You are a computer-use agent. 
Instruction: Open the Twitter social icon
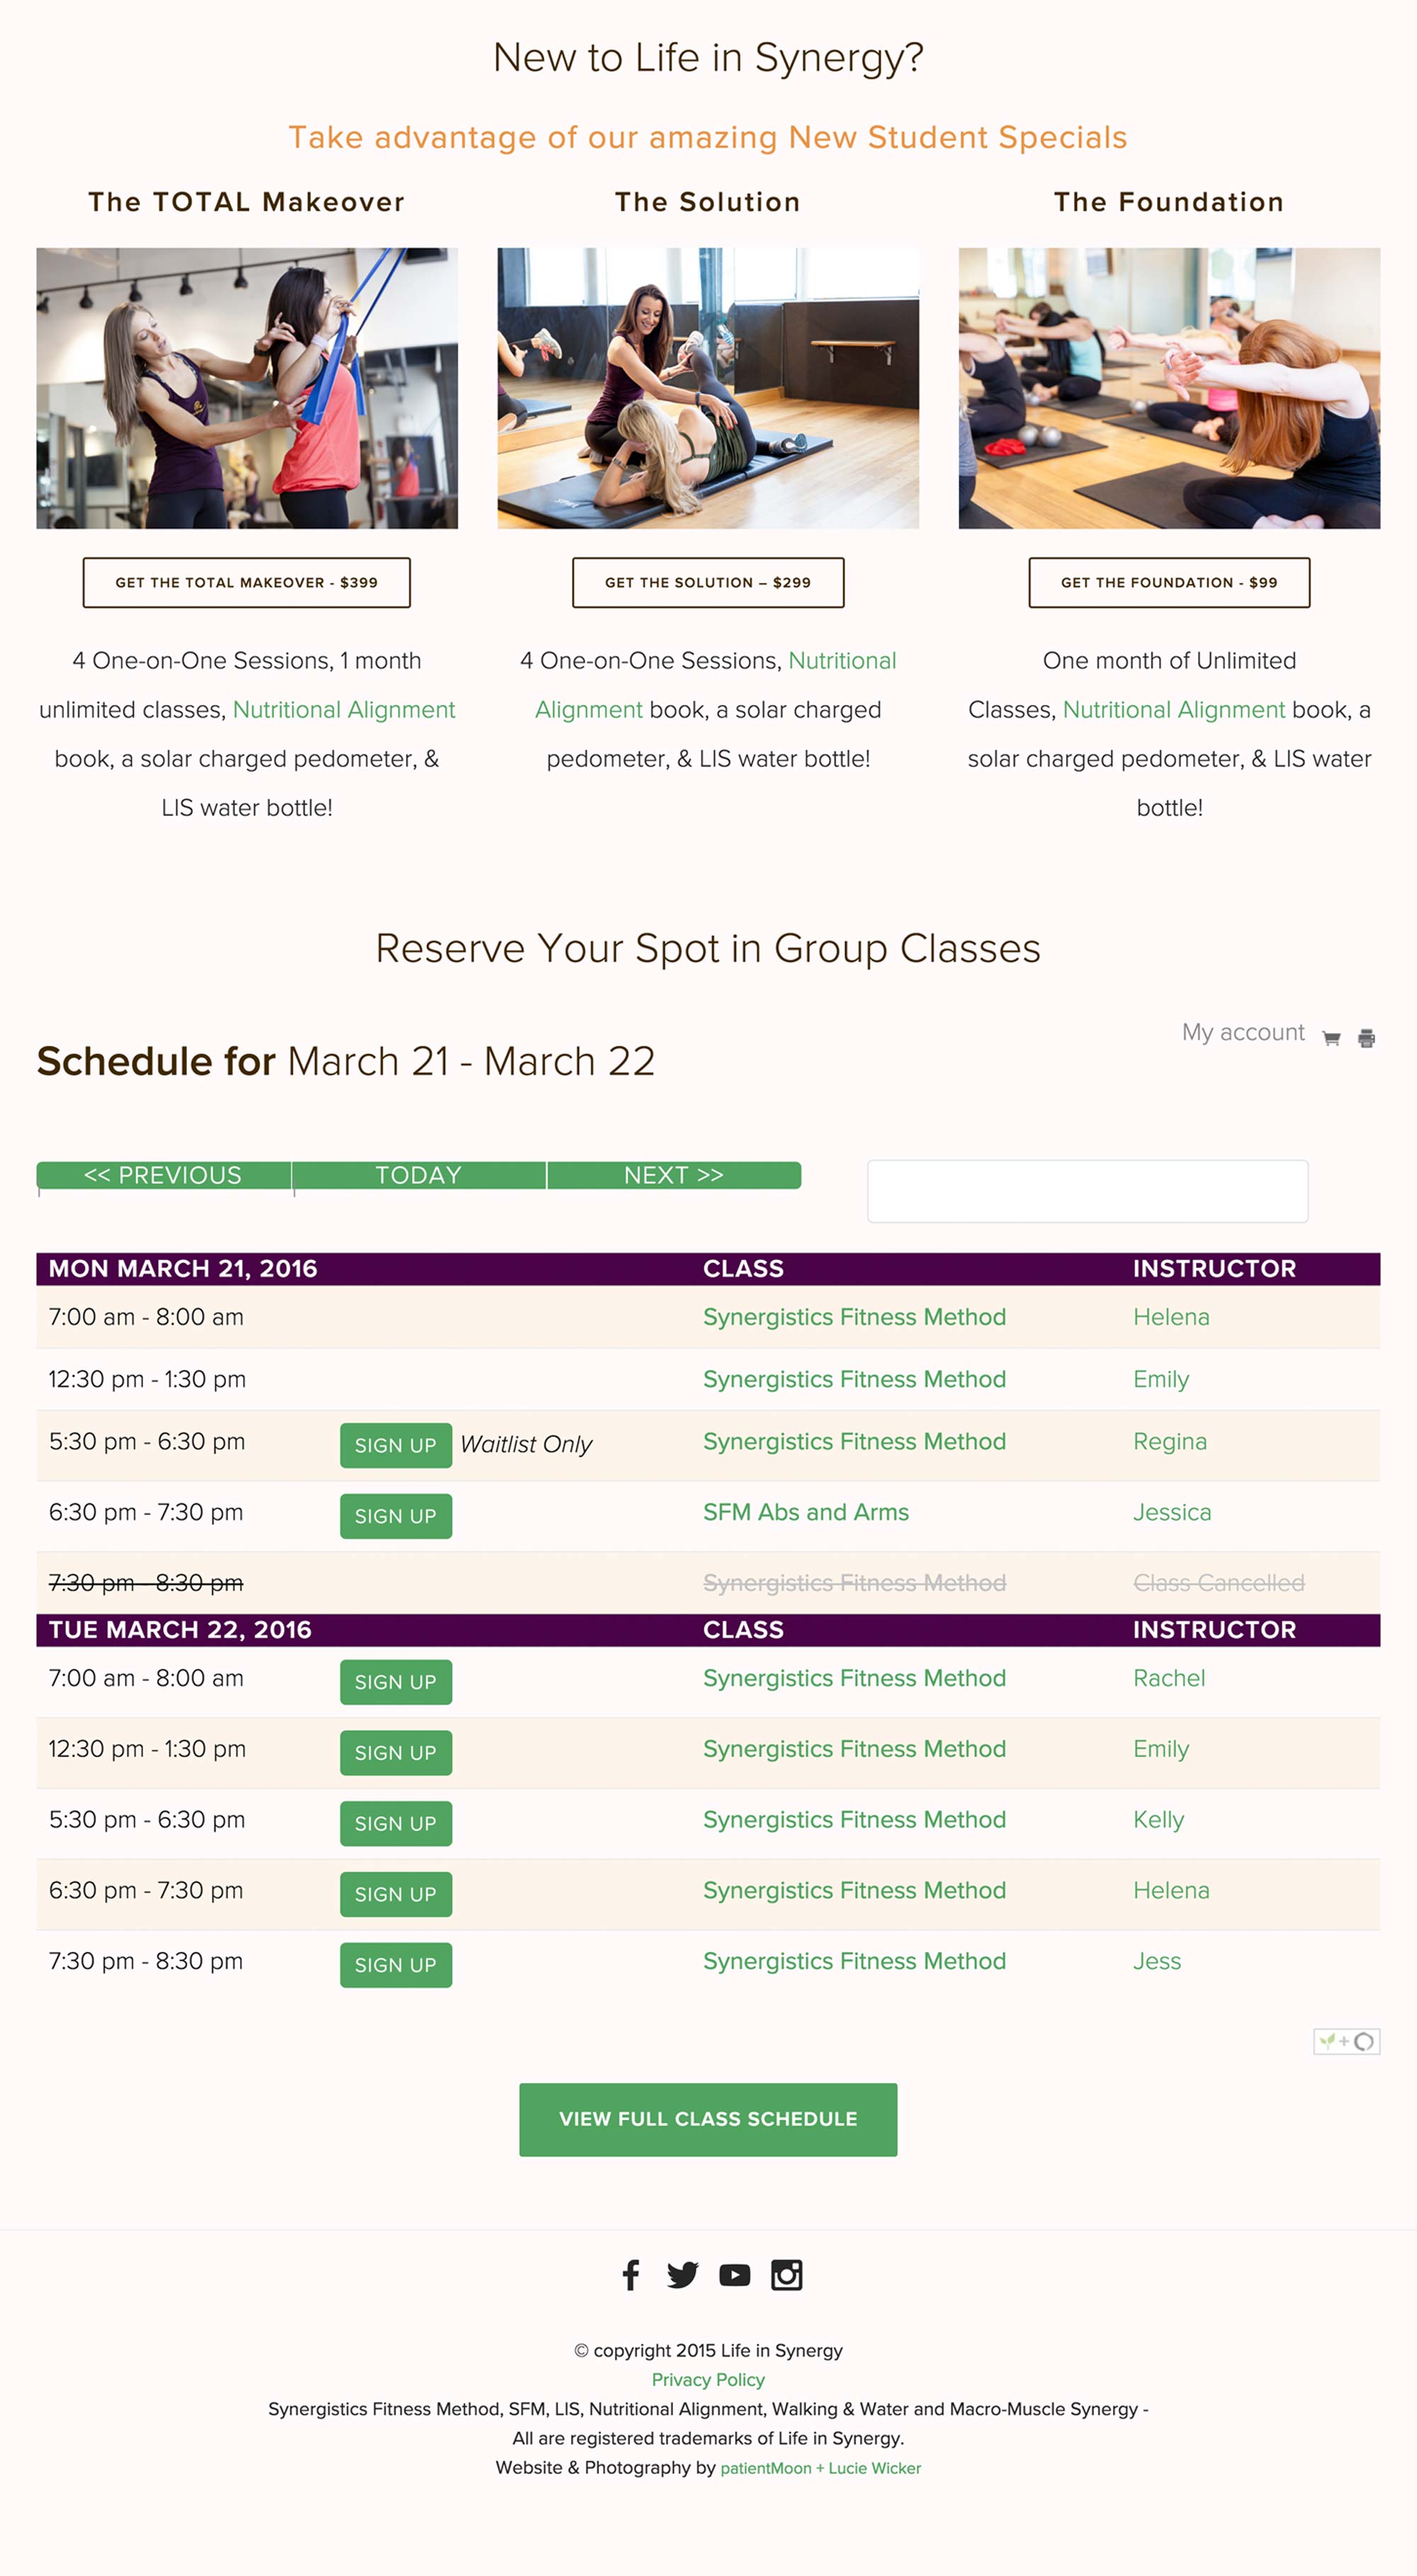(x=682, y=2275)
